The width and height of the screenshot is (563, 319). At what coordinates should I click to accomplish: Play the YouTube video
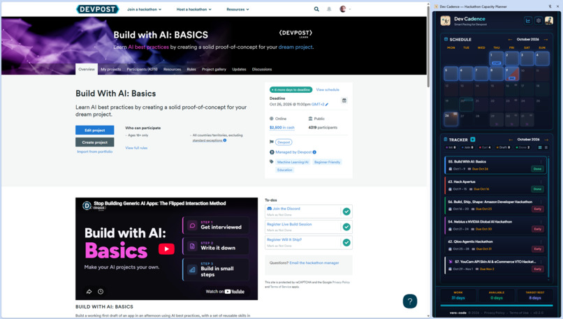pos(166,248)
